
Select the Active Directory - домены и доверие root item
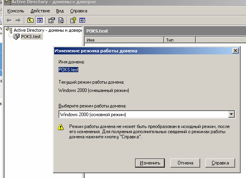coord(48,30)
